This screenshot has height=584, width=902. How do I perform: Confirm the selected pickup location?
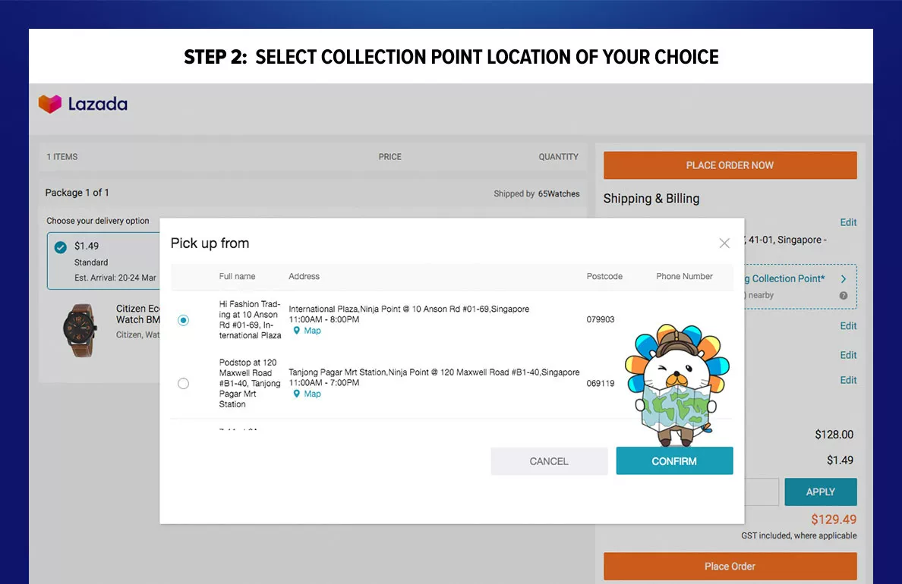coord(674,461)
